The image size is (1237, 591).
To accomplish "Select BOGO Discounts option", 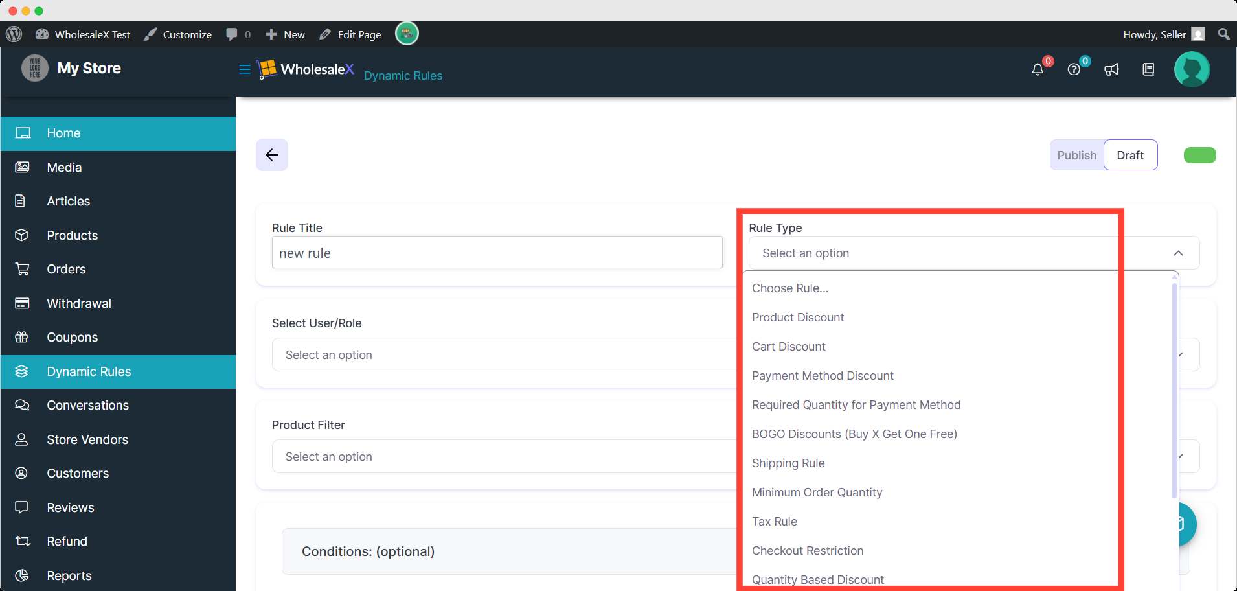I will coord(959,434).
